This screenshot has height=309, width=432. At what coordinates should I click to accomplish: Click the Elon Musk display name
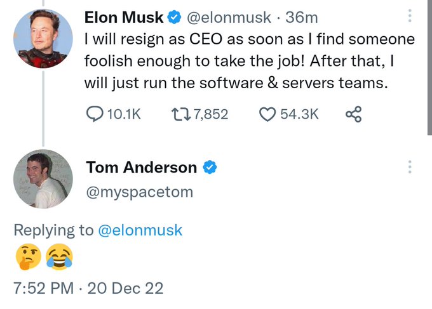pyautogui.click(x=124, y=16)
